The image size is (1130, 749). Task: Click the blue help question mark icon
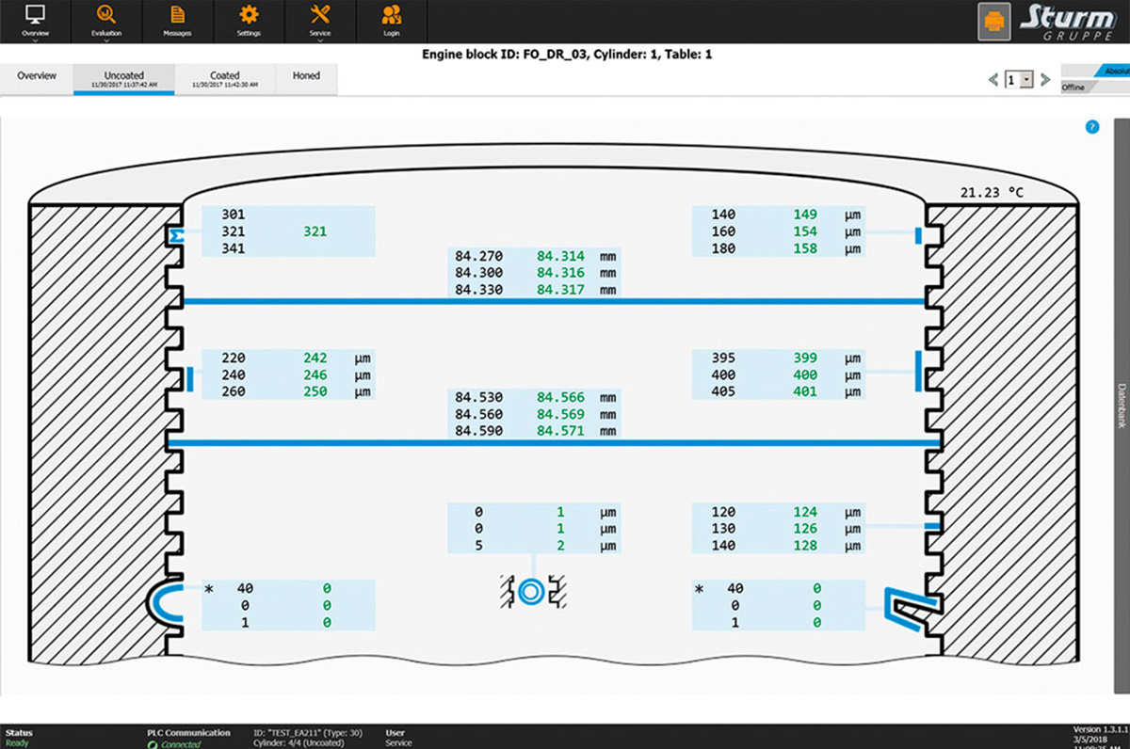point(1091,126)
